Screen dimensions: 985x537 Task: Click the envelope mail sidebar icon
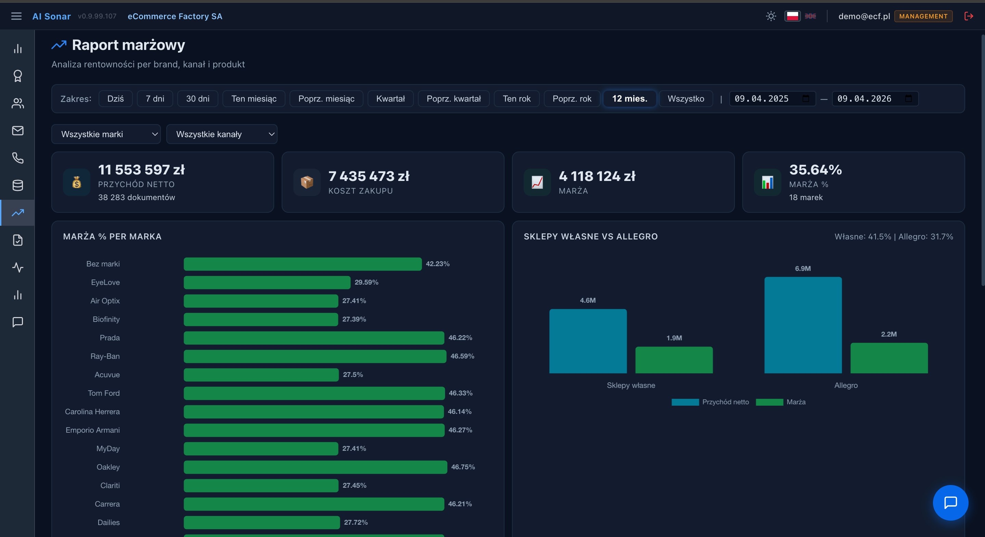(x=17, y=131)
